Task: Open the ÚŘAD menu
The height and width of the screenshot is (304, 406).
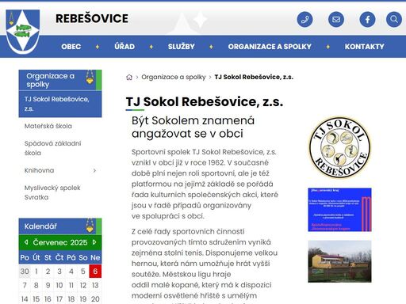Action: (x=124, y=47)
